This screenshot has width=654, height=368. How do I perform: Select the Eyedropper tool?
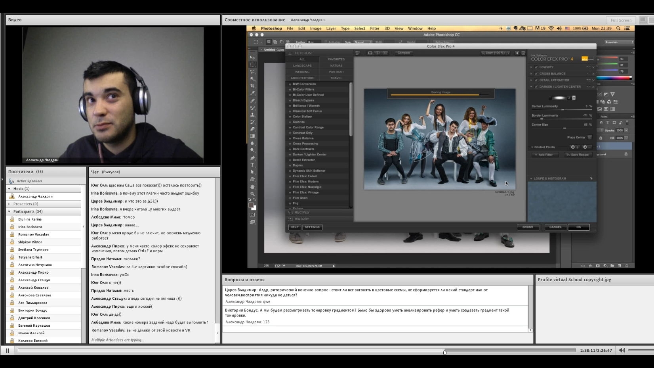coord(252,93)
